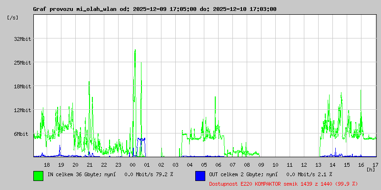Click the '20' hour axis label
This screenshot has height=190, width=381.
76,165
